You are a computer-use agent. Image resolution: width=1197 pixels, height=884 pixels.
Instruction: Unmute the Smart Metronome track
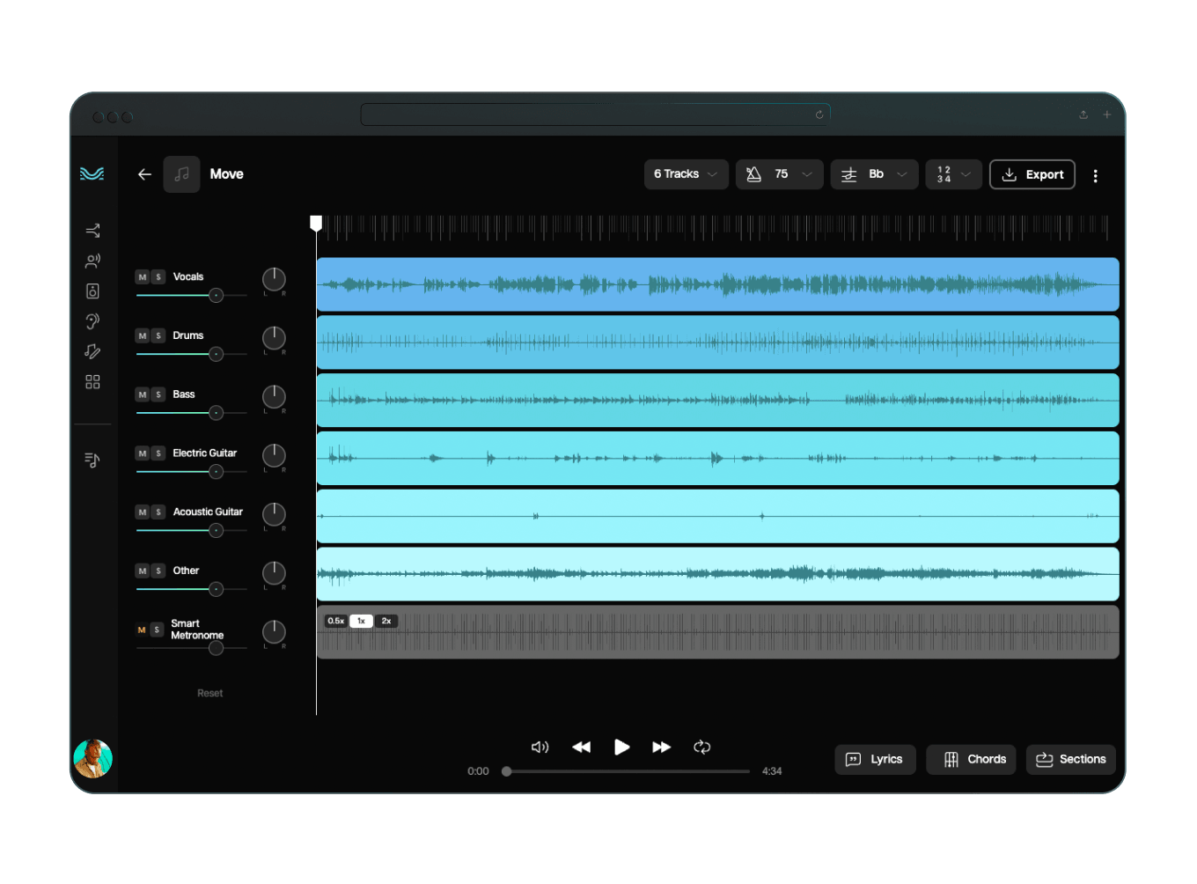click(142, 630)
